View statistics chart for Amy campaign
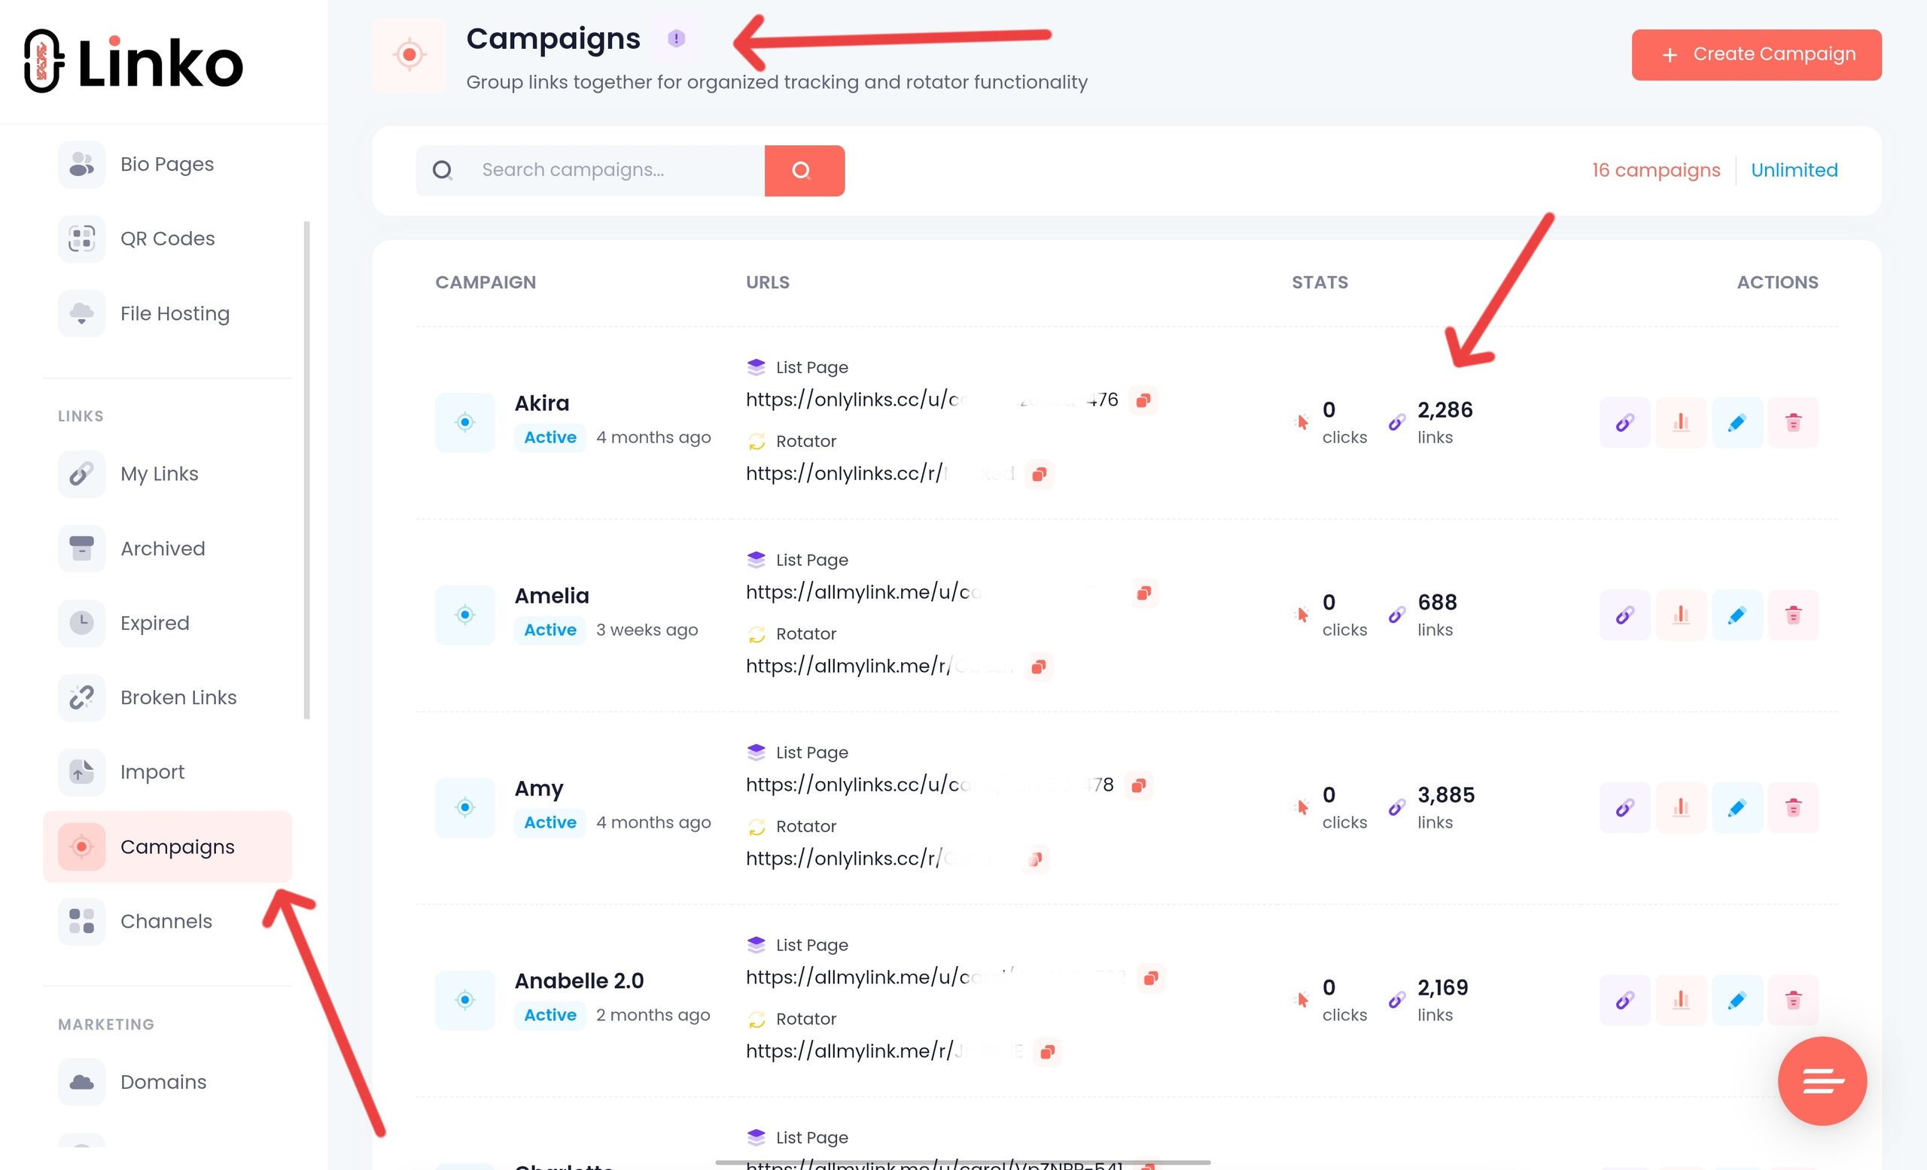Screen dimensions: 1927x1170 click(1681, 807)
